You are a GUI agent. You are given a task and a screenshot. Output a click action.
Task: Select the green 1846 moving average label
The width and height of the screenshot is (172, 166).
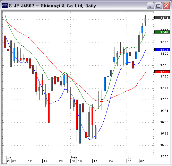tap(162, 32)
